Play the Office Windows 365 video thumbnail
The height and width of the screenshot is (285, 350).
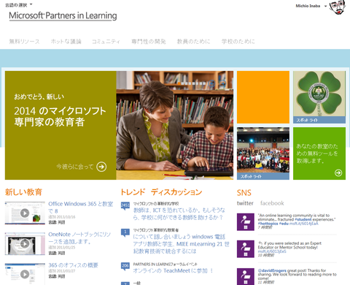point(25,213)
